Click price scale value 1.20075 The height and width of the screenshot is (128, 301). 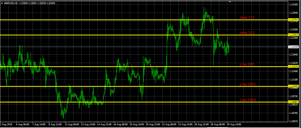(x=293, y=121)
